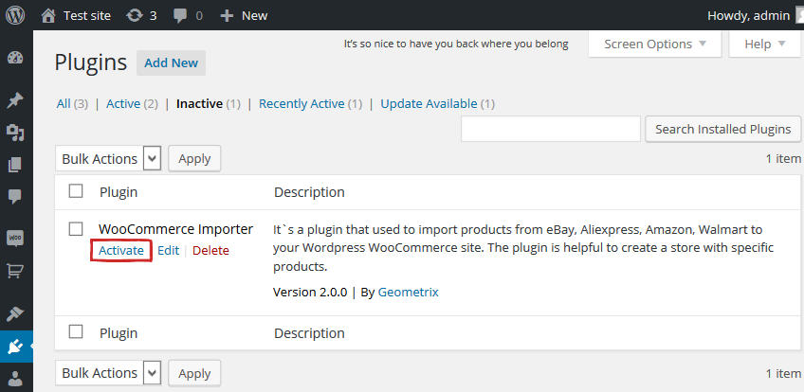Open the bottom Bulk Actions dropdown

pos(108,373)
